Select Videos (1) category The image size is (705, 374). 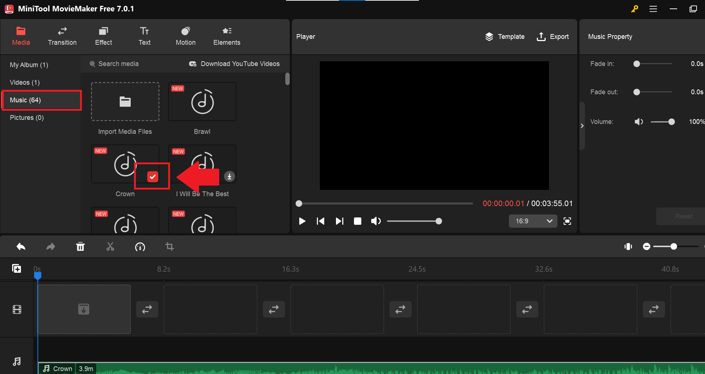click(25, 82)
